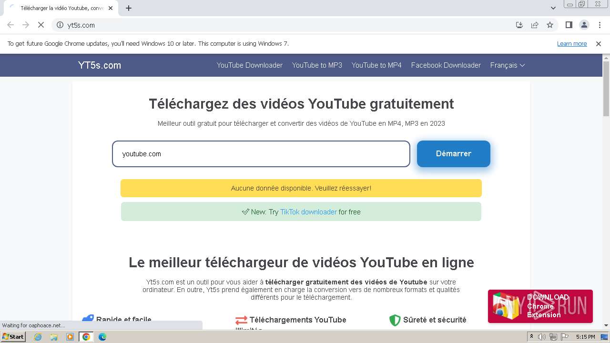
Task: Open the Action Center flag icon
Action: point(565,337)
